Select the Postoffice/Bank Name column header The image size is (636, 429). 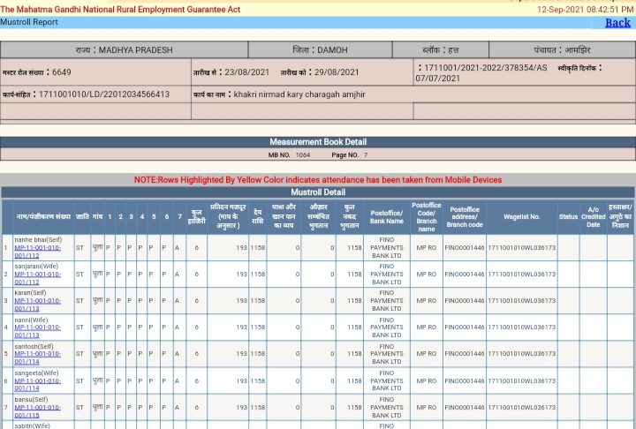tap(387, 216)
